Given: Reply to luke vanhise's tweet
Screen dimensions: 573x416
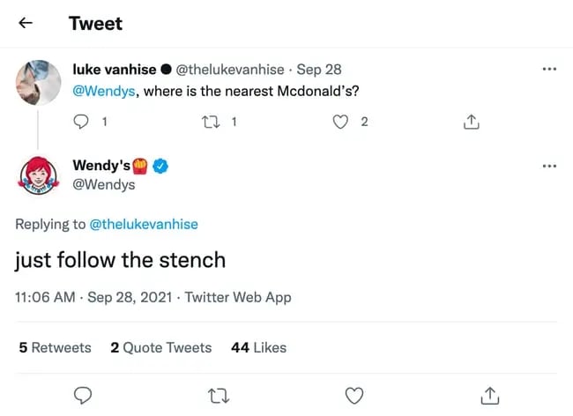Looking at the screenshot, I should pos(82,123).
